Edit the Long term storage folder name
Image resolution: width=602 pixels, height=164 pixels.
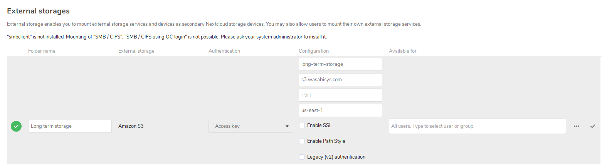coord(70,126)
